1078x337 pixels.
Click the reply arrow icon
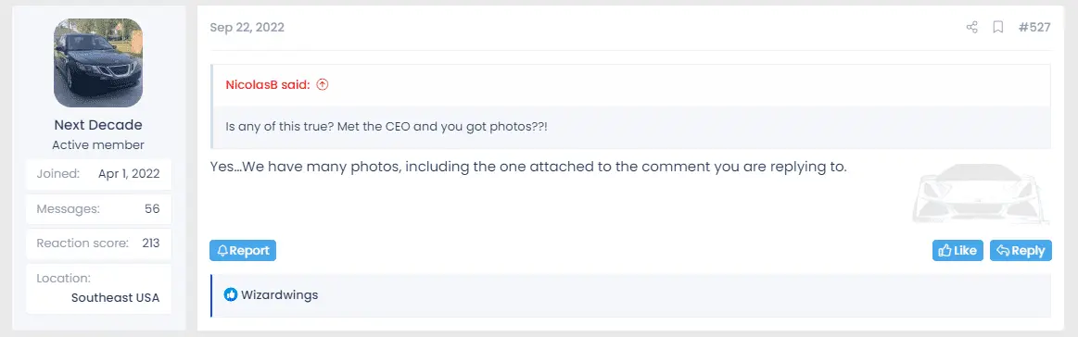[x=1003, y=251]
